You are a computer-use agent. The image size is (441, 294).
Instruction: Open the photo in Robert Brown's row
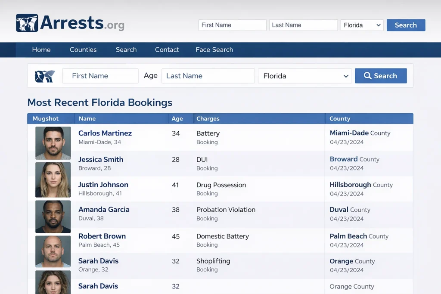point(53,251)
